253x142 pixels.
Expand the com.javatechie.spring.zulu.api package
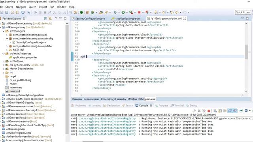(x=7, y=35)
